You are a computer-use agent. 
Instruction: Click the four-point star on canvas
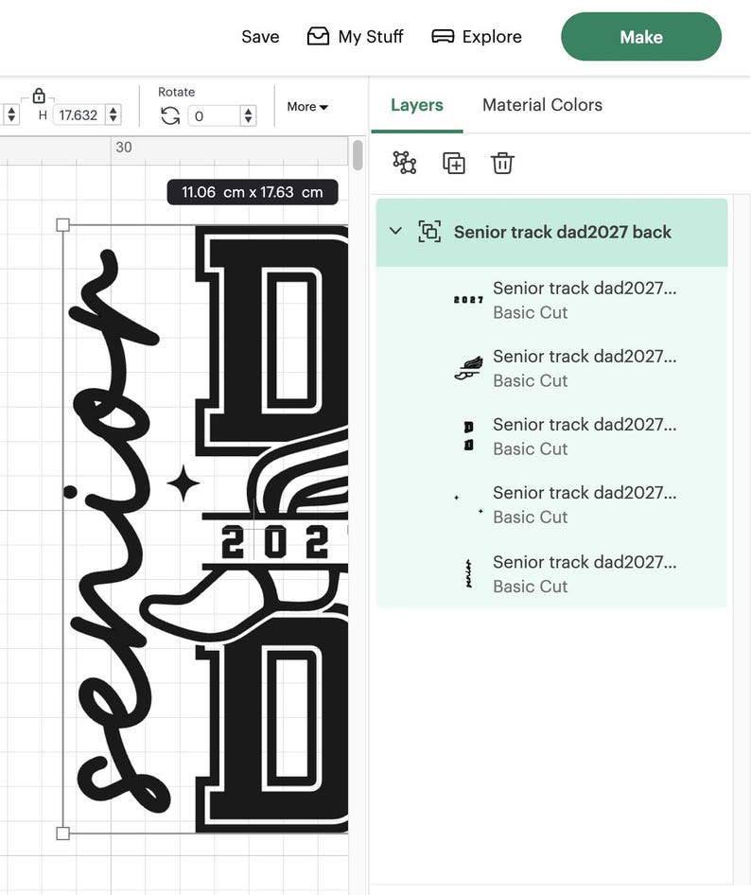183,483
